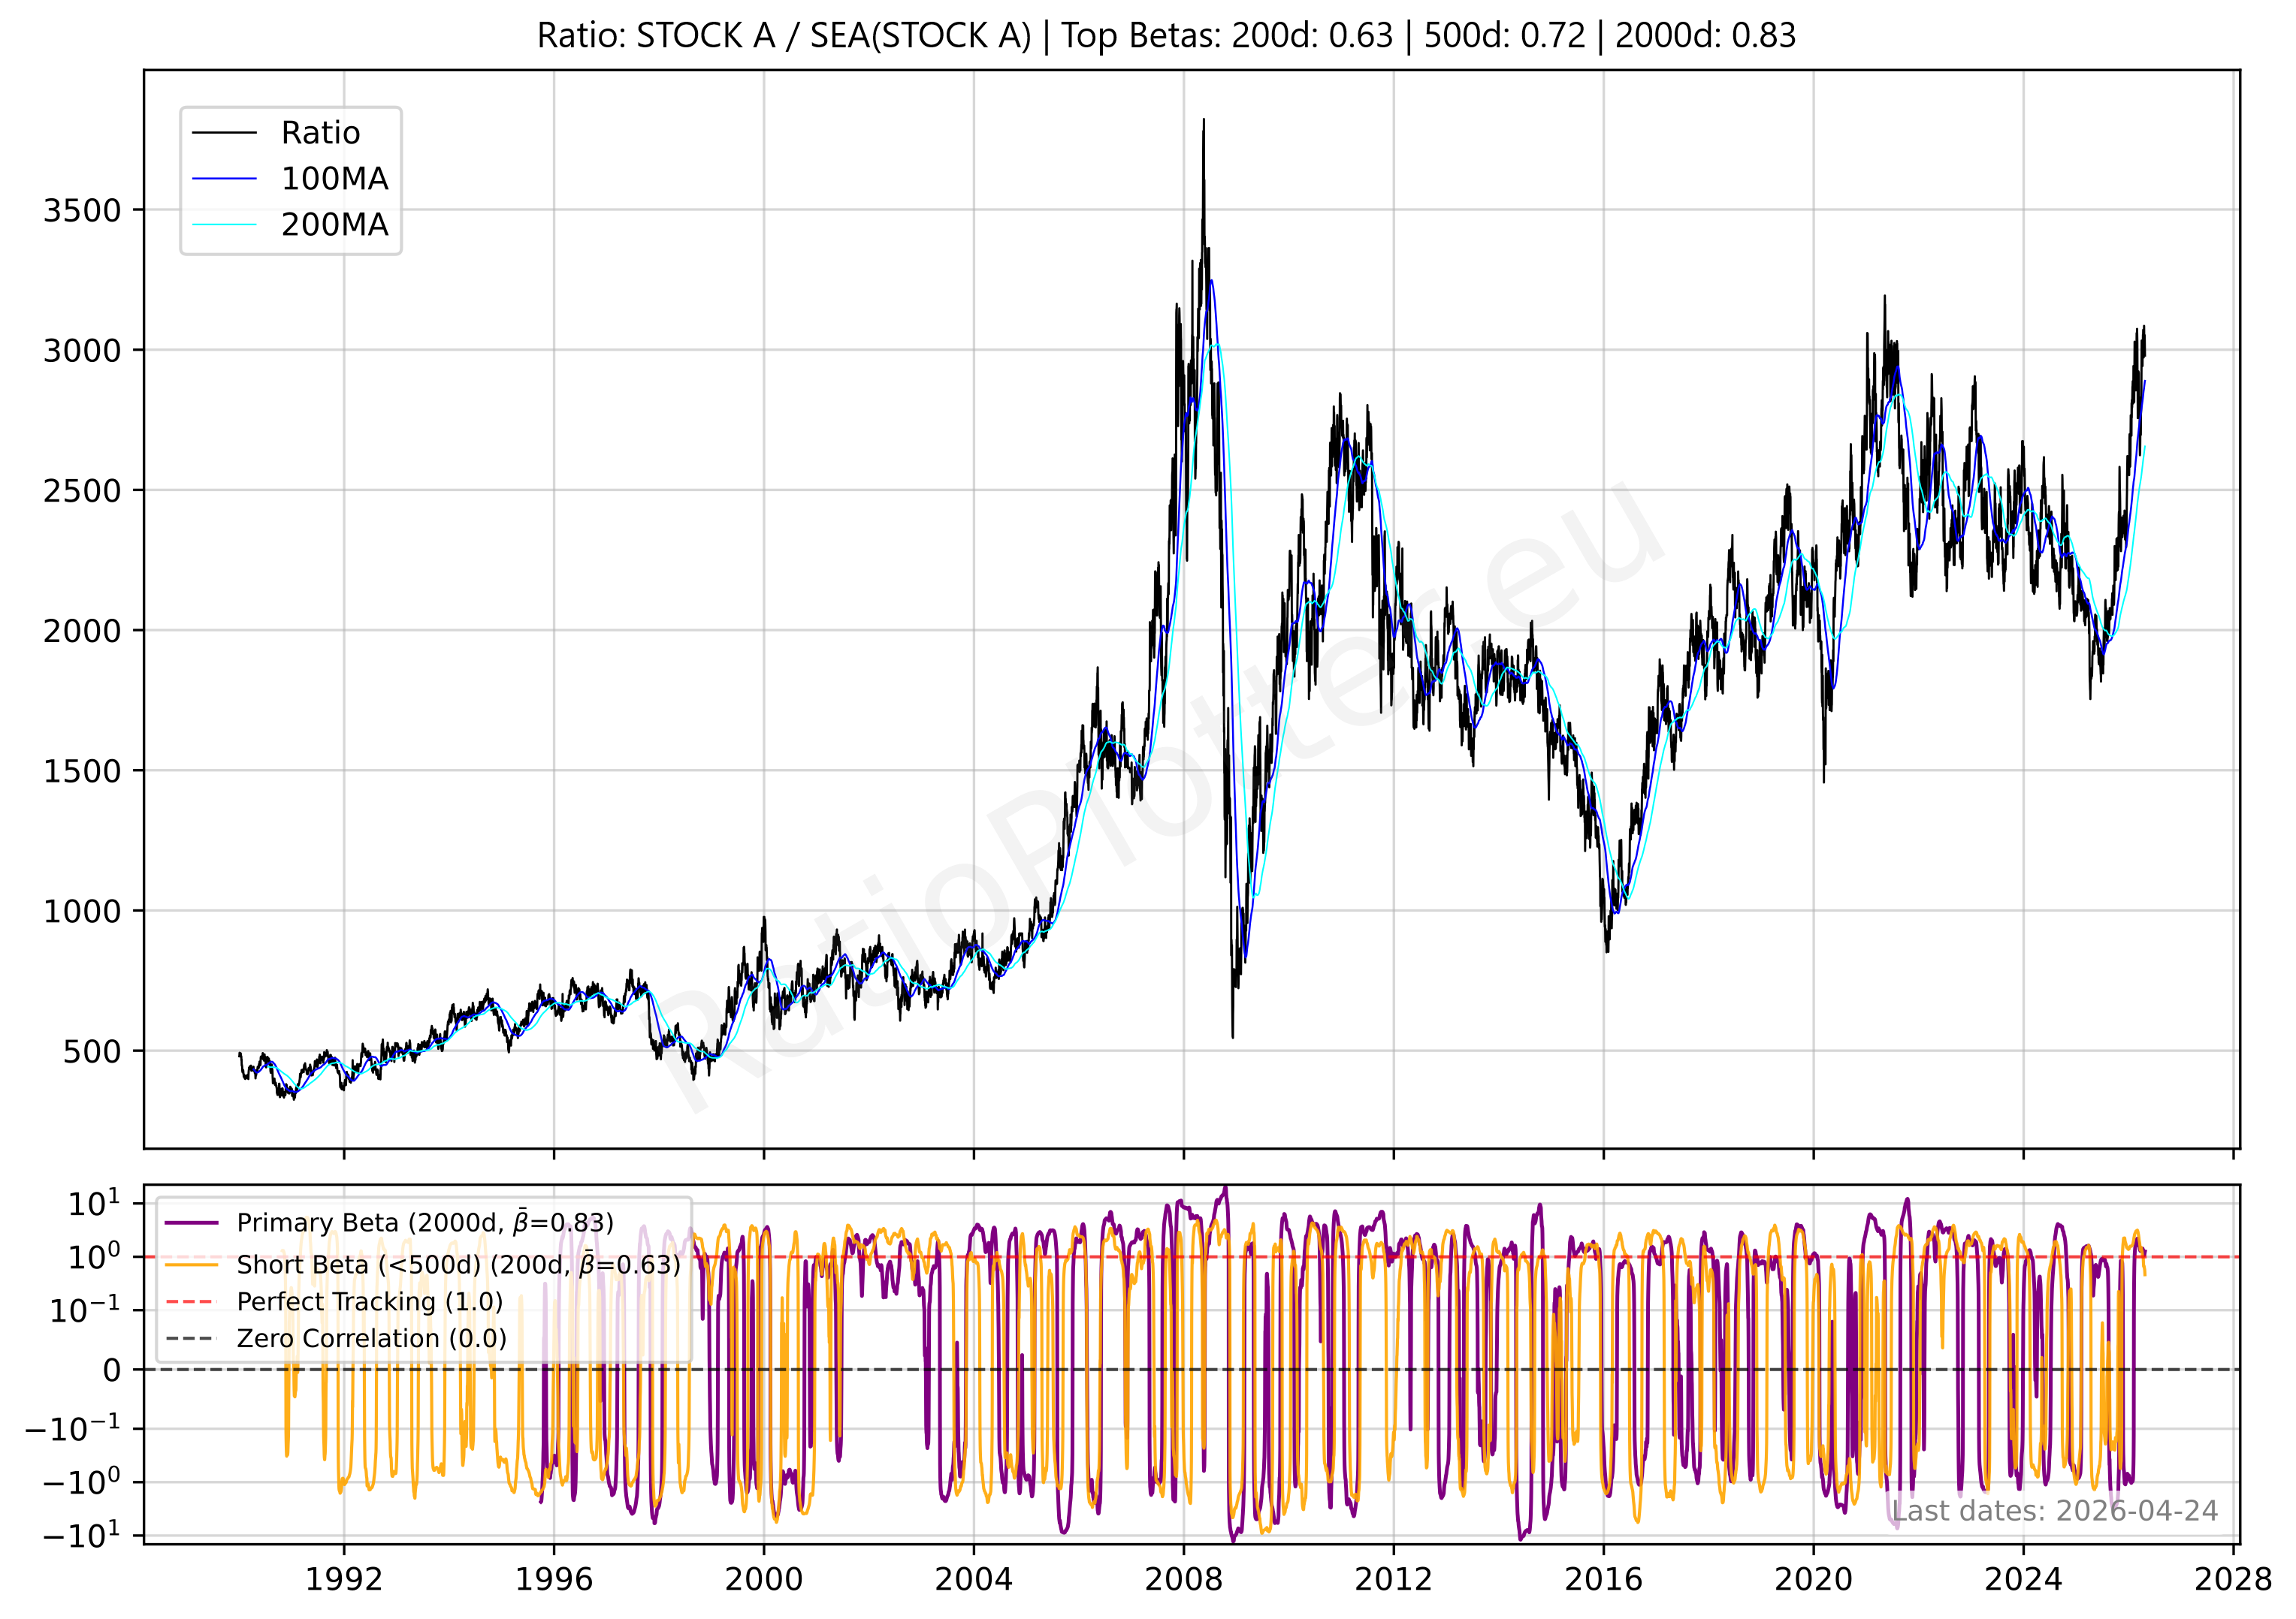Click the y-axis label 2000
This screenshot has height=1619, width=2296.
click(82, 631)
